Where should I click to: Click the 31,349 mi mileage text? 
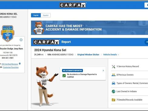pos(39,55)
